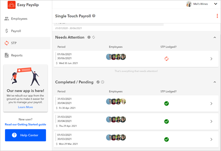Open the Thu 29 Apr. 2021 pay run chevron
Screen dimensions: 221x151
click(211, 121)
